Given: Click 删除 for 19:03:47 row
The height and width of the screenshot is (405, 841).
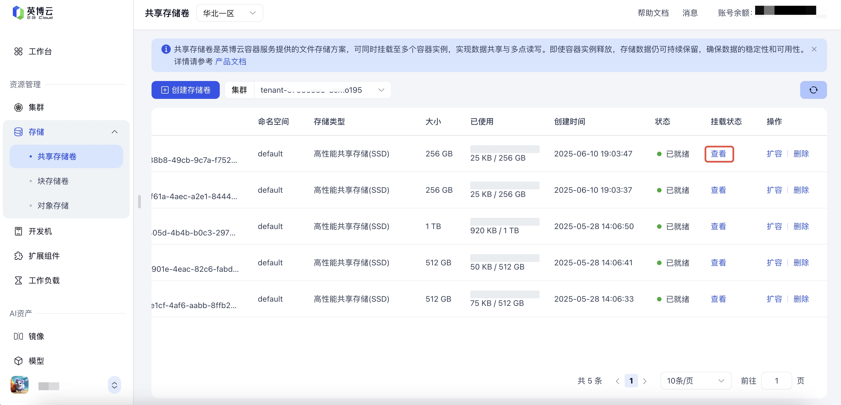Looking at the screenshot, I should pos(801,154).
